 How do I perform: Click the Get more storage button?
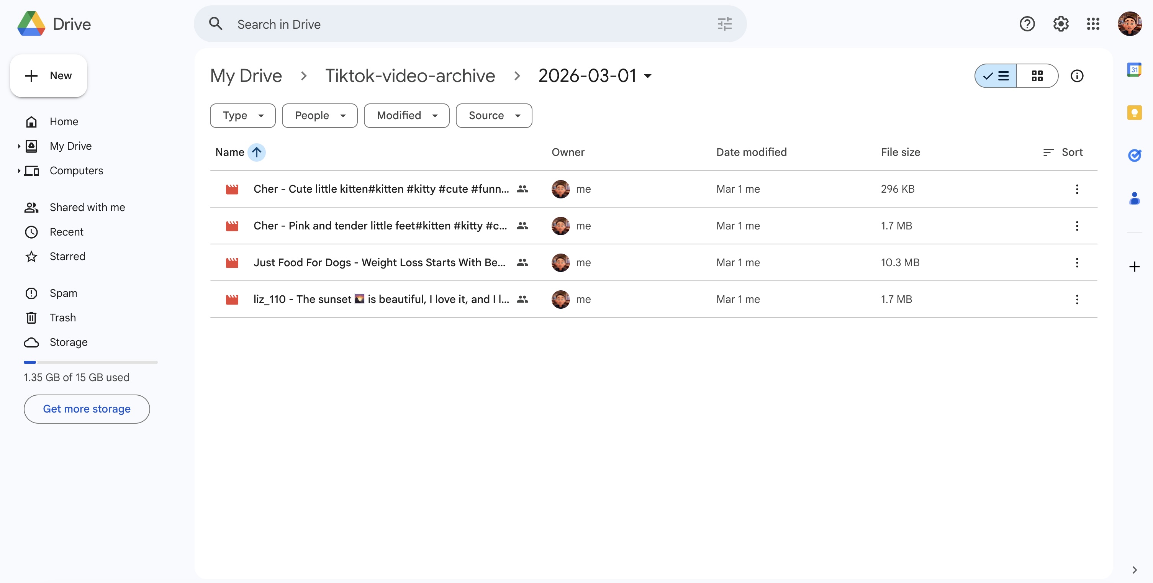coord(87,408)
